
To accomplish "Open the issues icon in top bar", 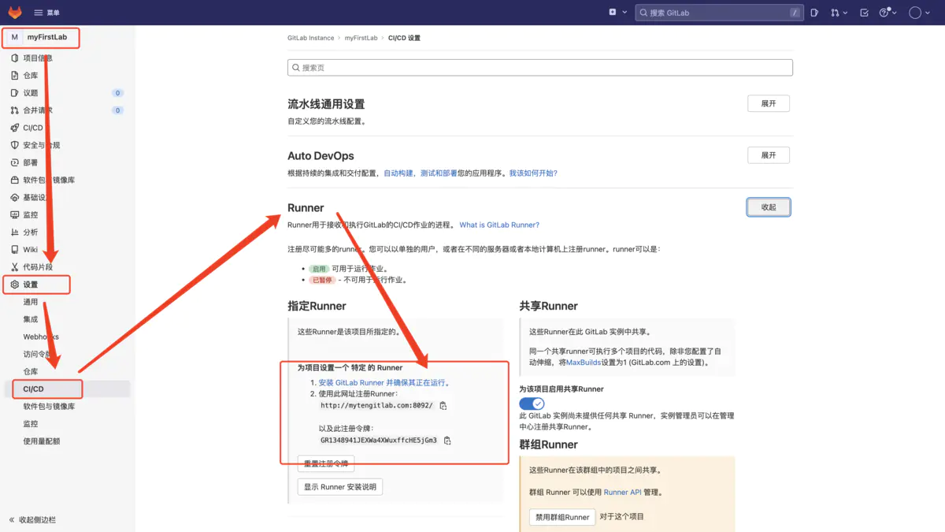I will coord(814,13).
